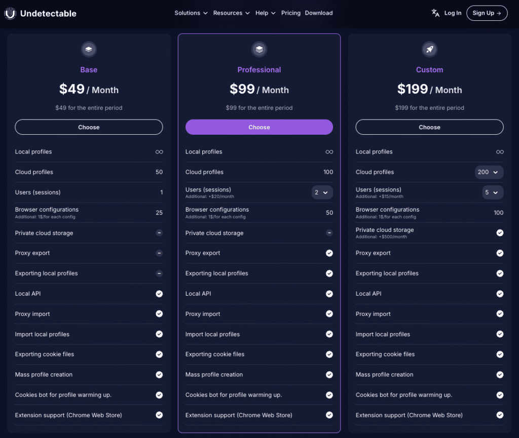Click Base plan Extension support checkmark

coord(159,415)
